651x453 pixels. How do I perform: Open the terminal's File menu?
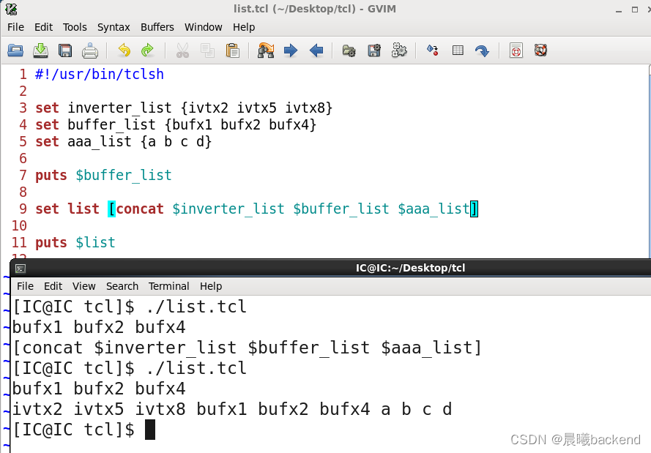point(25,286)
